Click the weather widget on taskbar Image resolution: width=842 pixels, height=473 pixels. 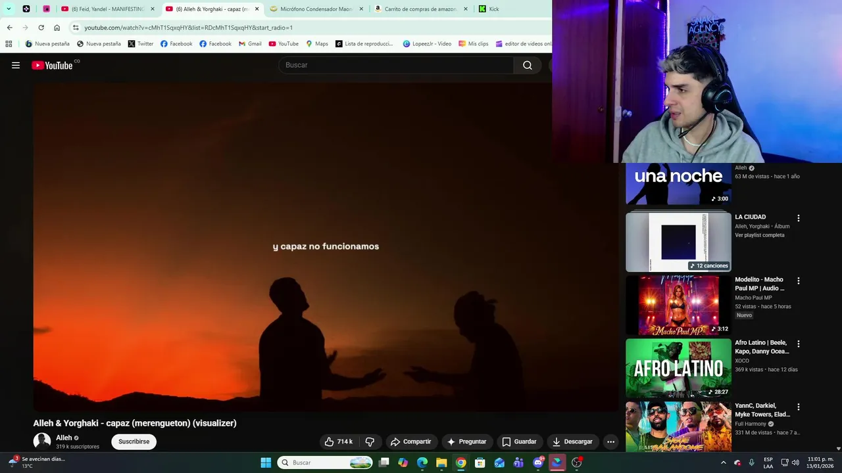pyautogui.click(x=38, y=462)
